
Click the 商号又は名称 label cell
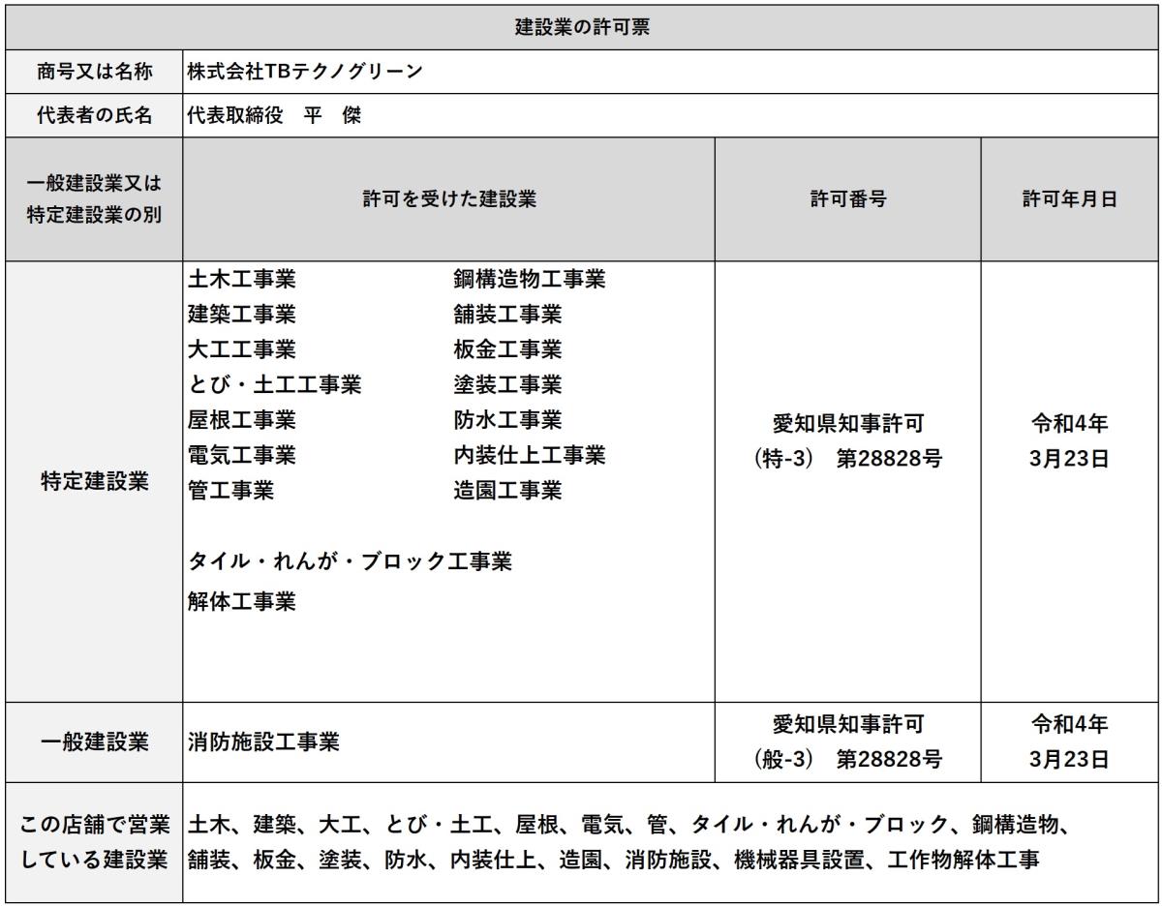tap(94, 73)
